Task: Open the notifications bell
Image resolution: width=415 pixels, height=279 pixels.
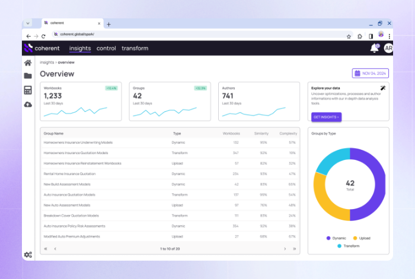Action: click(374, 49)
